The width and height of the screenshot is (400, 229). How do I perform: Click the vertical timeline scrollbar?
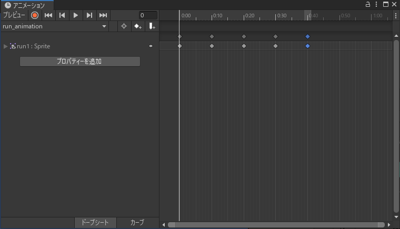point(396,126)
